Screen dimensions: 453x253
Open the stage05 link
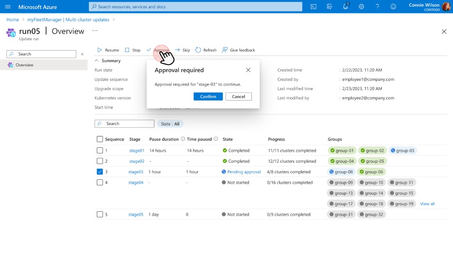coord(136,214)
